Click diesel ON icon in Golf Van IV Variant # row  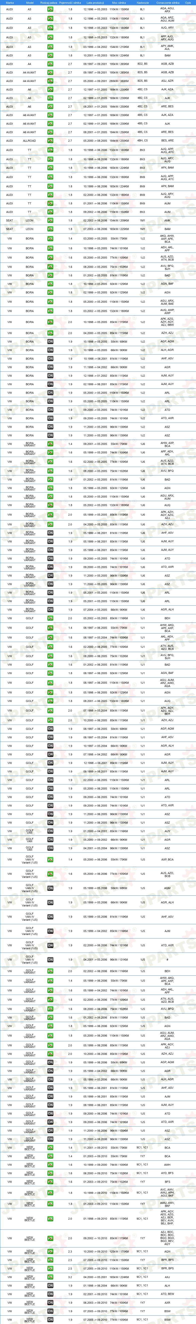(50, 960)
